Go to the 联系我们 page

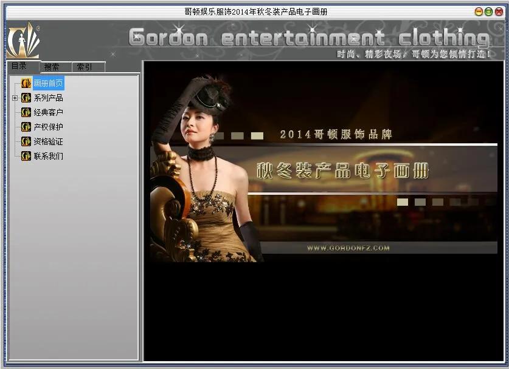(49, 156)
